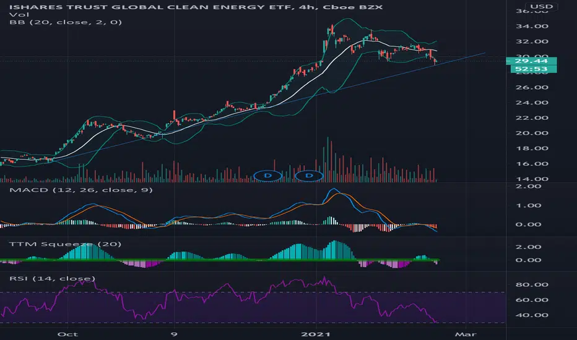Click the RSI (14, close) legend
Viewport: 577px width, 340px height.
tap(52, 278)
